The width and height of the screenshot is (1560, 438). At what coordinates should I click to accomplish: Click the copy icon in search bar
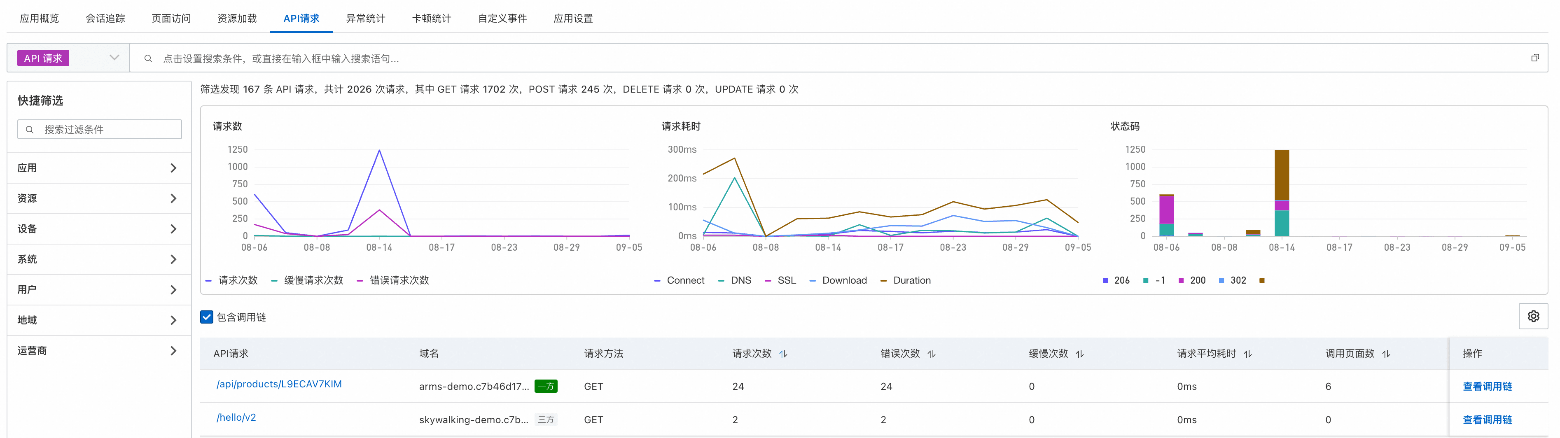click(x=1534, y=58)
